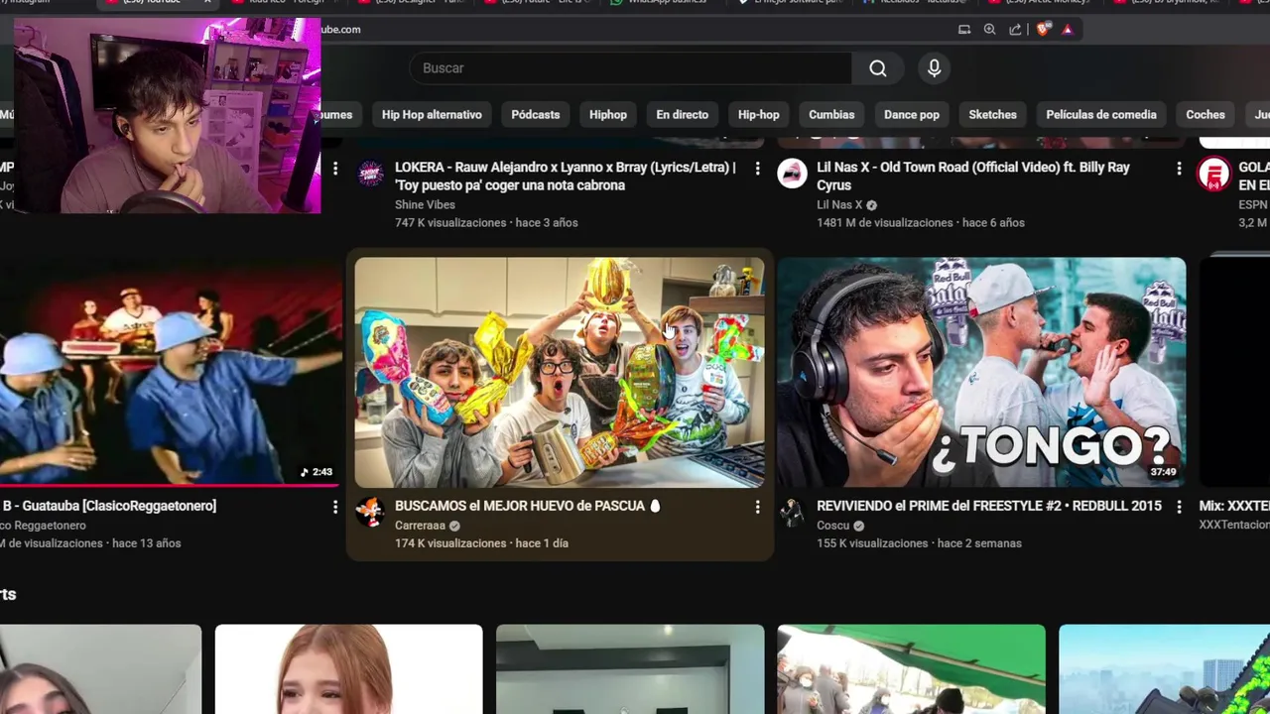Open more options for Guatauba video
The width and height of the screenshot is (1270, 714).
coord(335,507)
